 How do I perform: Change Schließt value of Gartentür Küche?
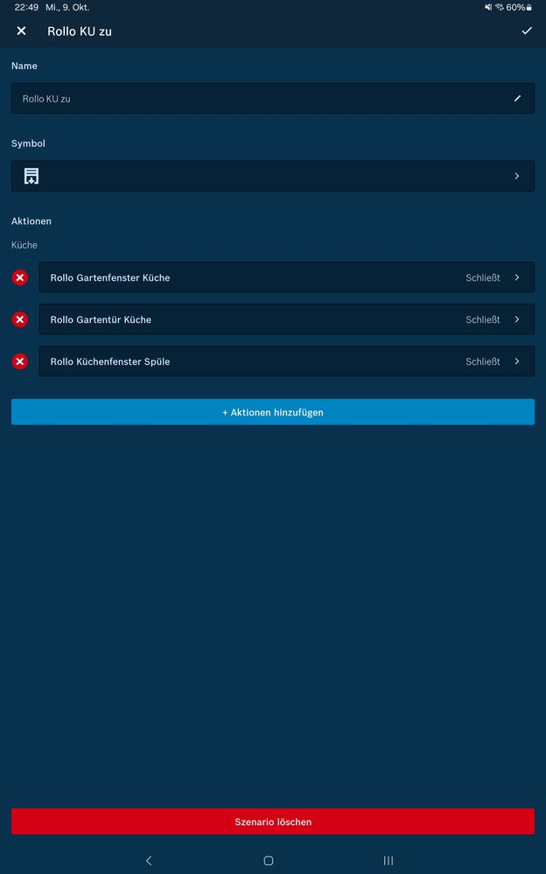pyautogui.click(x=482, y=319)
